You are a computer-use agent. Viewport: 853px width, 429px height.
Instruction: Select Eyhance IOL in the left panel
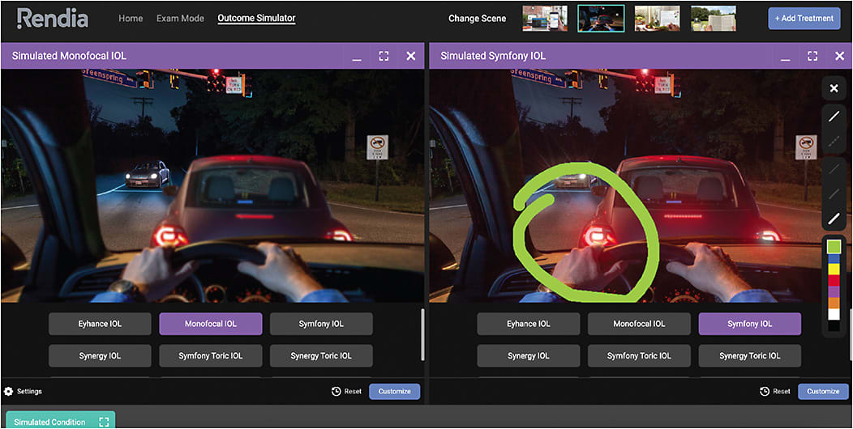click(x=100, y=324)
